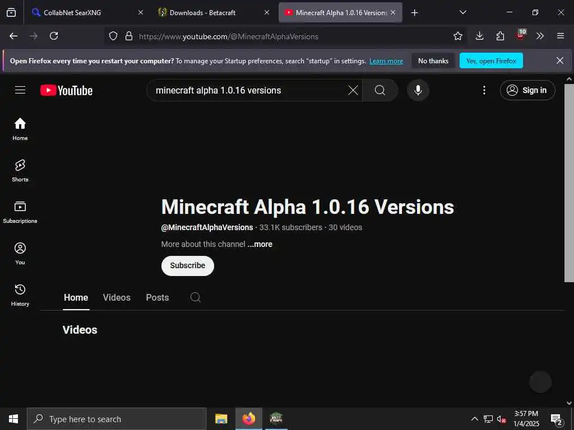Image resolution: width=574 pixels, height=430 pixels.
Task: Reload the page with refresh icon
Action: click(x=54, y=36)
